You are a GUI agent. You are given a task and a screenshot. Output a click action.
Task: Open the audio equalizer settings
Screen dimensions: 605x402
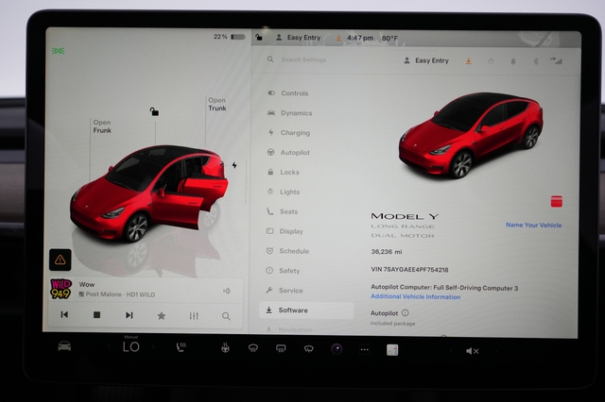[x=194, y=316]
